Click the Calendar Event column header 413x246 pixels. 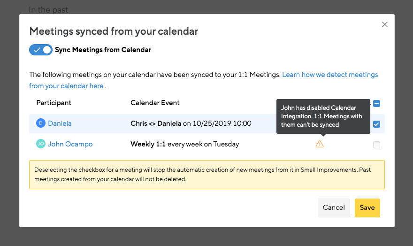pyautogui.click(x=155, y=103)
